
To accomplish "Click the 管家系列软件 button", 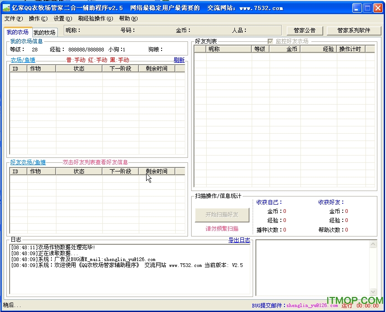I will coord(354,30).
